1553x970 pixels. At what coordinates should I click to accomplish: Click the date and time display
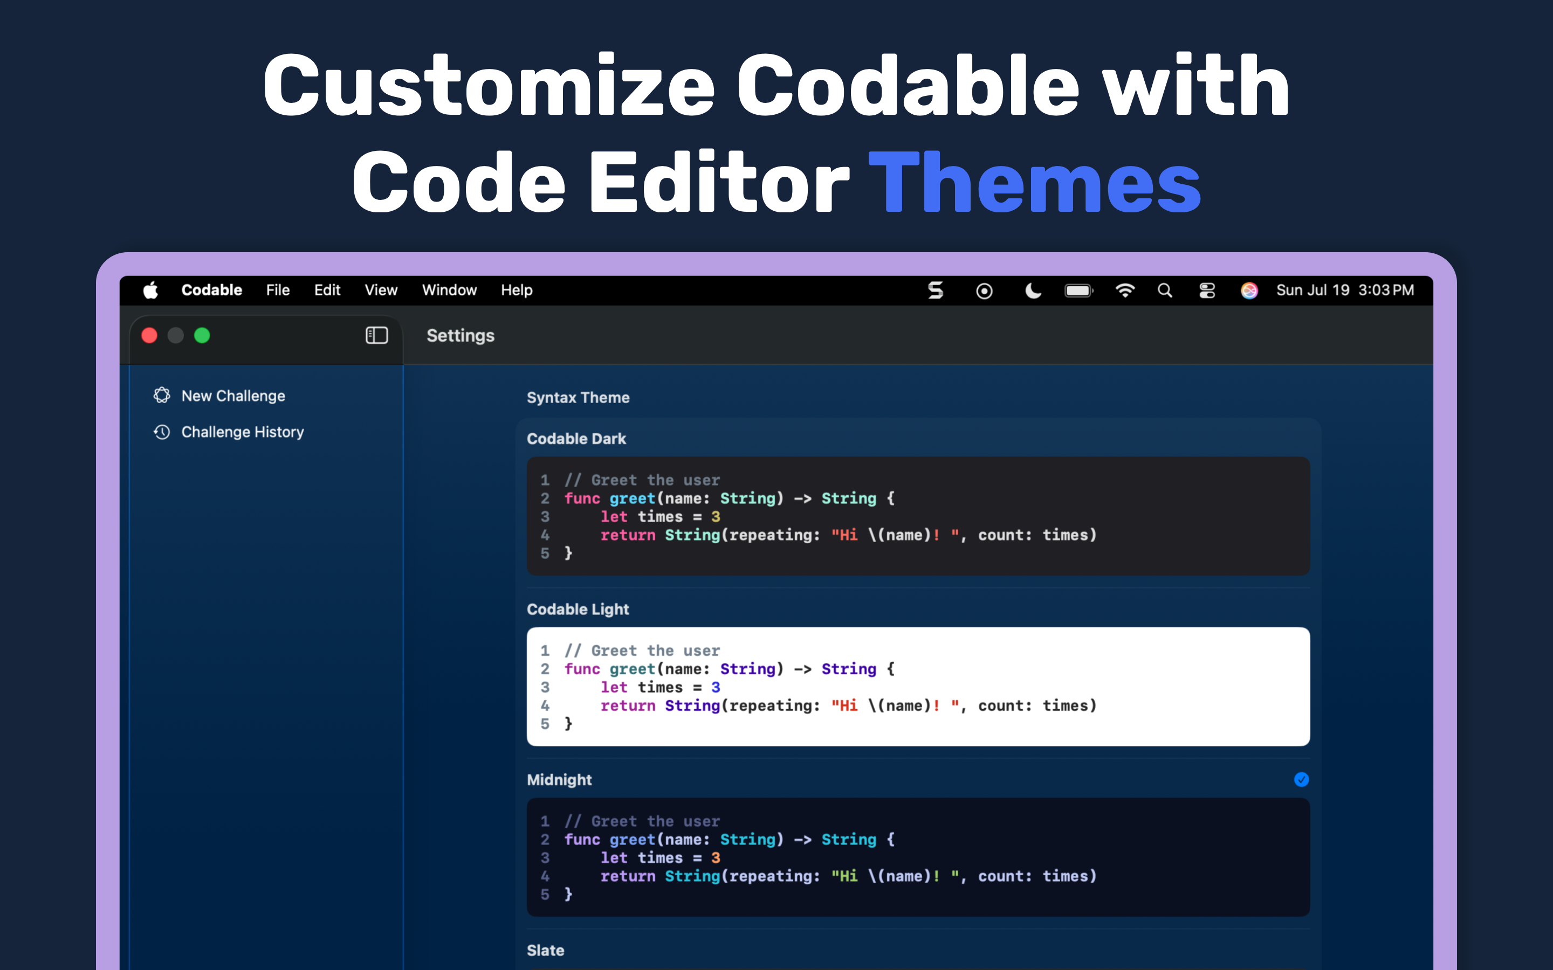point(1344,290)
